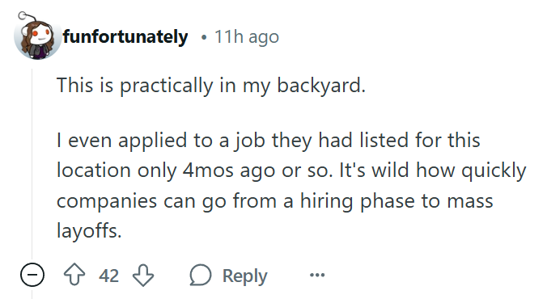Click the line beginning 'companies can go from'
This screenshot has height=299, width=547.
pyautogui.click(x=275, y=201)
